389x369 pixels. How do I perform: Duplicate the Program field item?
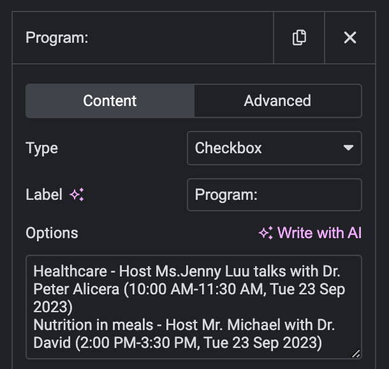(x=299, y=38)
